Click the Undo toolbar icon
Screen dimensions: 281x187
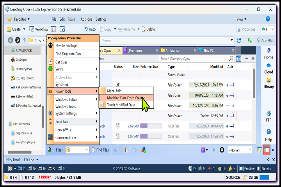click(90, 29)
